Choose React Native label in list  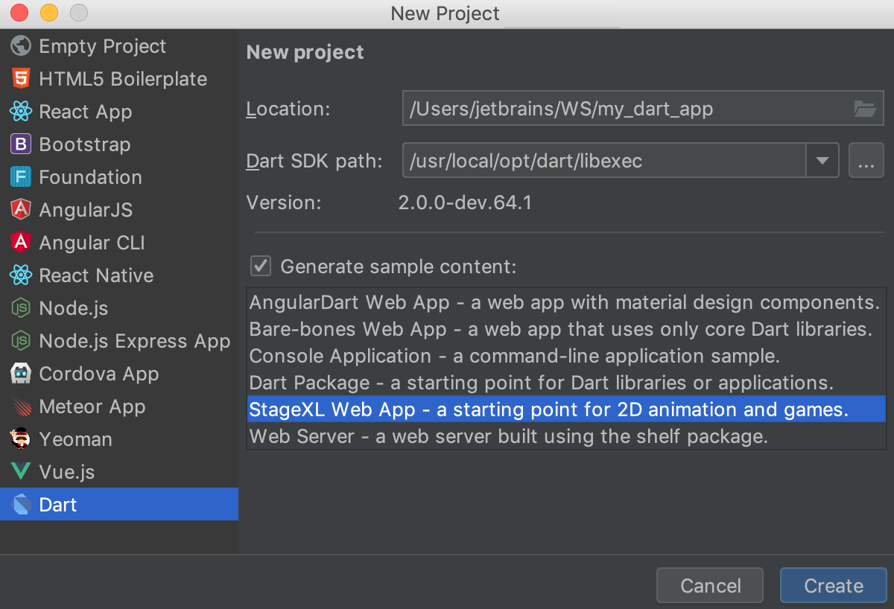(x=96, y=275)
